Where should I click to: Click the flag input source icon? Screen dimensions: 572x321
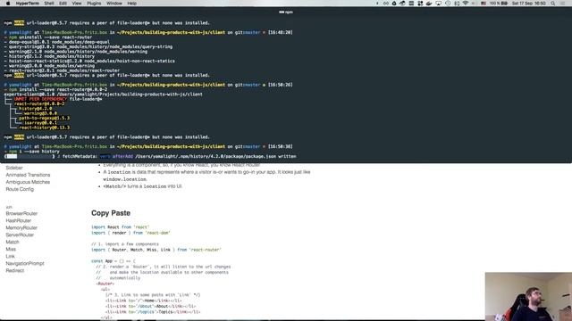[484, 4]
